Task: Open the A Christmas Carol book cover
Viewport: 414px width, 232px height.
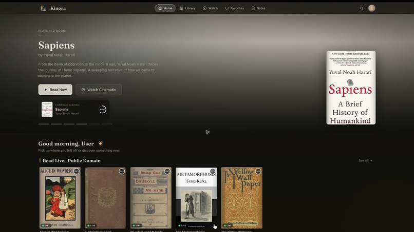Action: (105, 198)
